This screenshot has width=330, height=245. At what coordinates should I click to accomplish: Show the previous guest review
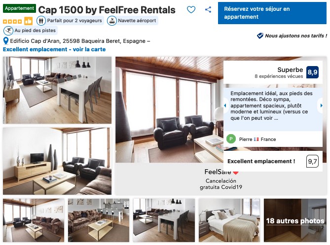225,105
